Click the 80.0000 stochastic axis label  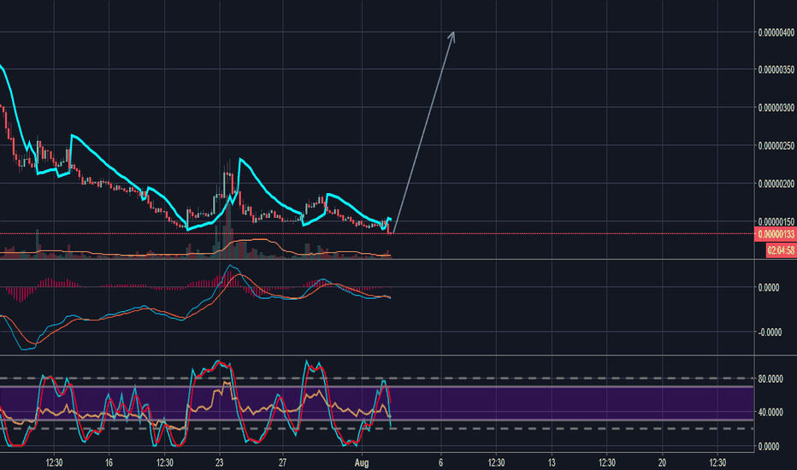tap(770, 379)
